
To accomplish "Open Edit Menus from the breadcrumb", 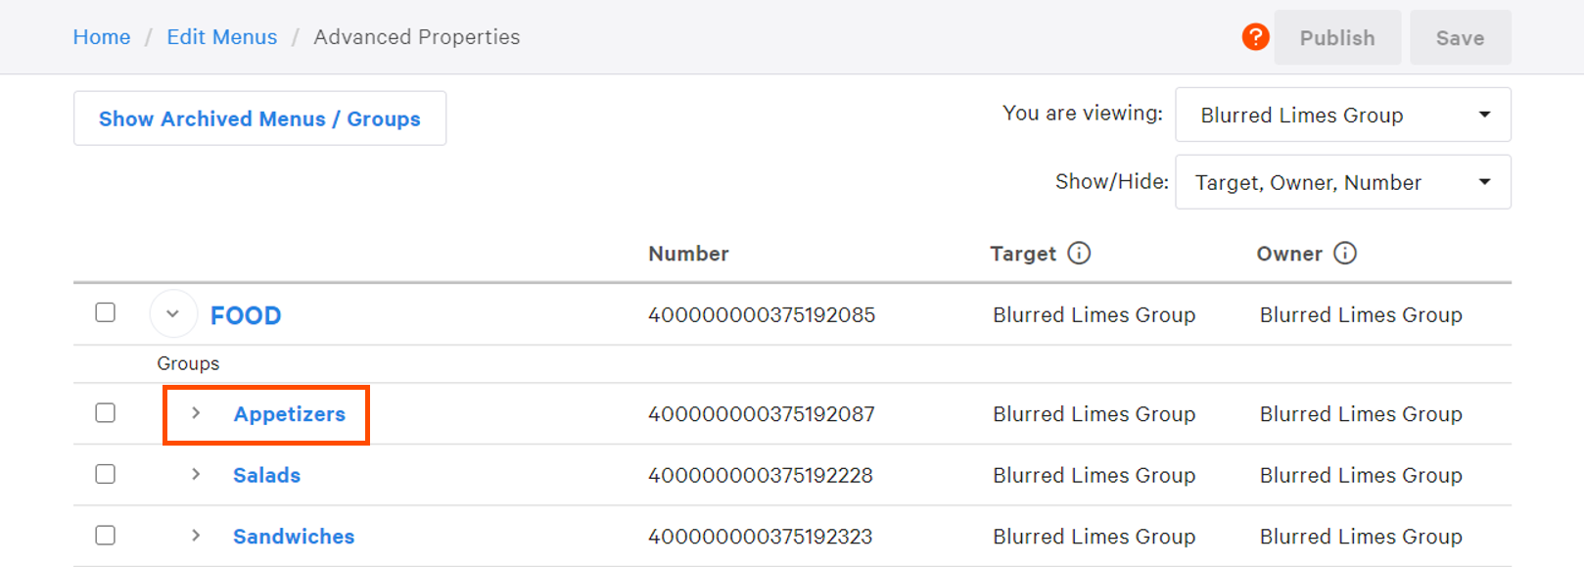I will pyautogui.click(x=221, y=36).
